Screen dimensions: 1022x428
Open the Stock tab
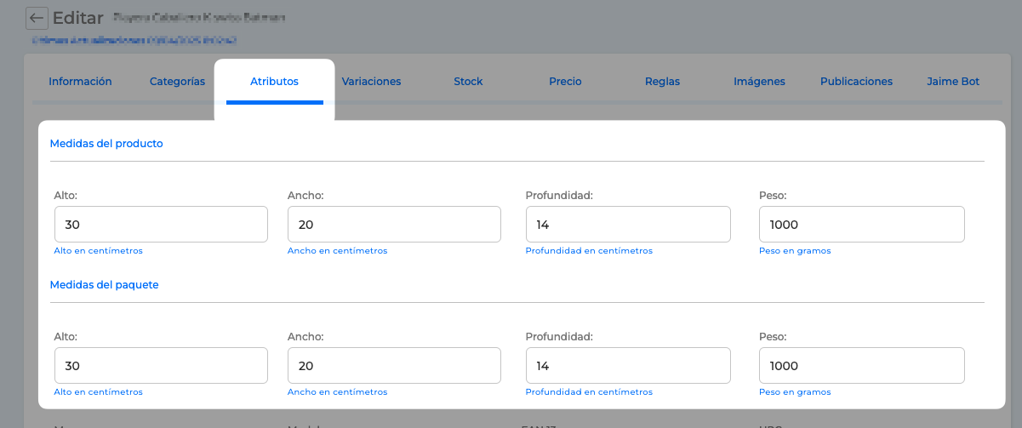coord(468,82)
